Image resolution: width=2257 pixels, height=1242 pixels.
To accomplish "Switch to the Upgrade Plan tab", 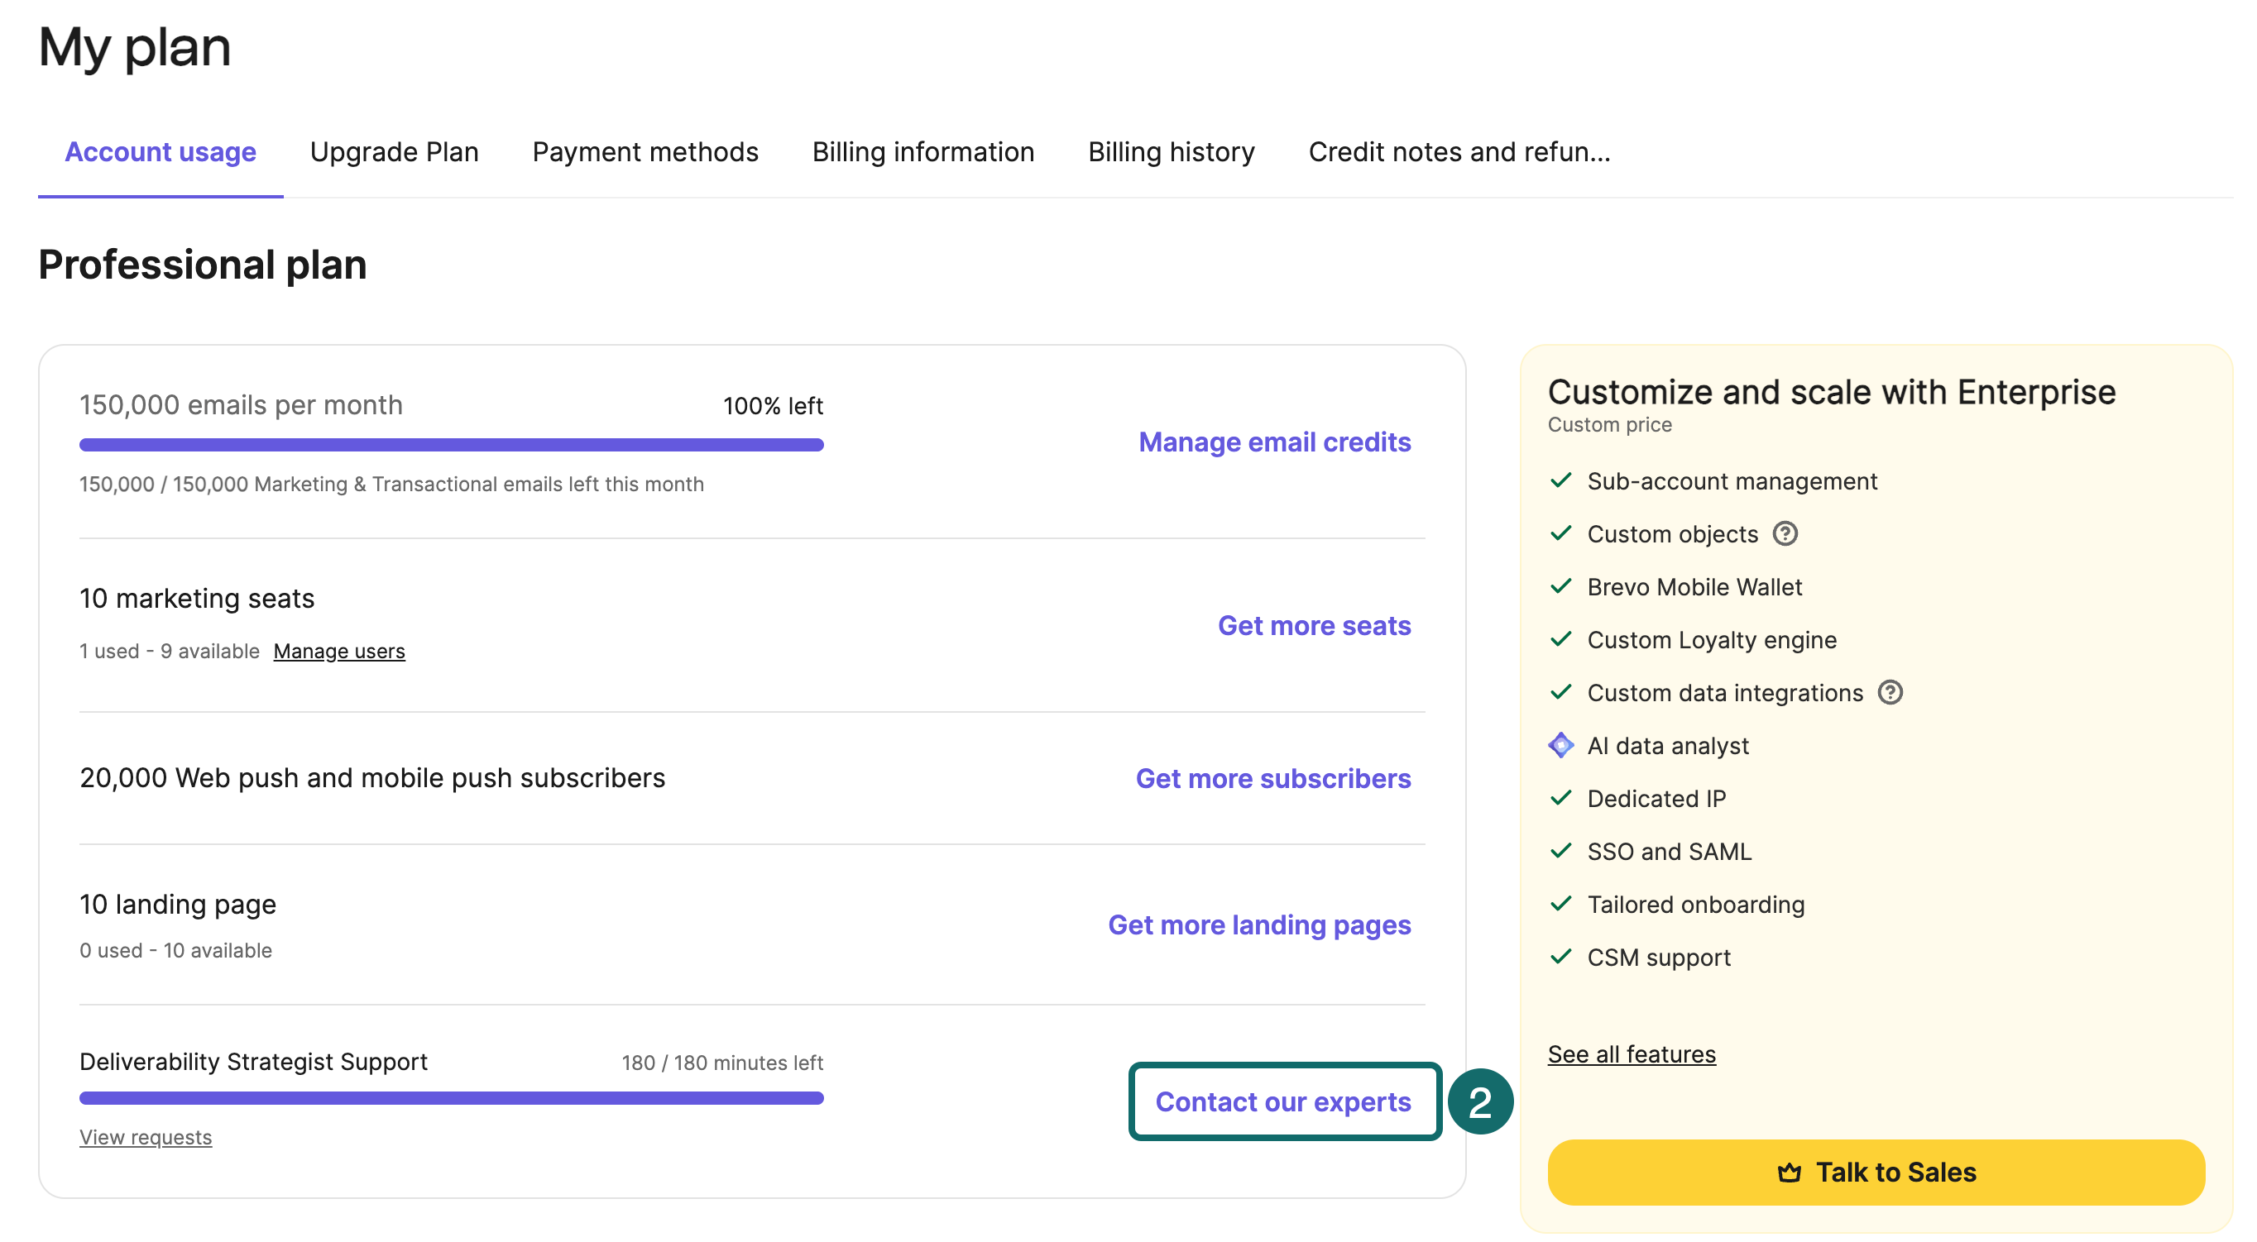I will coord(393,151).
